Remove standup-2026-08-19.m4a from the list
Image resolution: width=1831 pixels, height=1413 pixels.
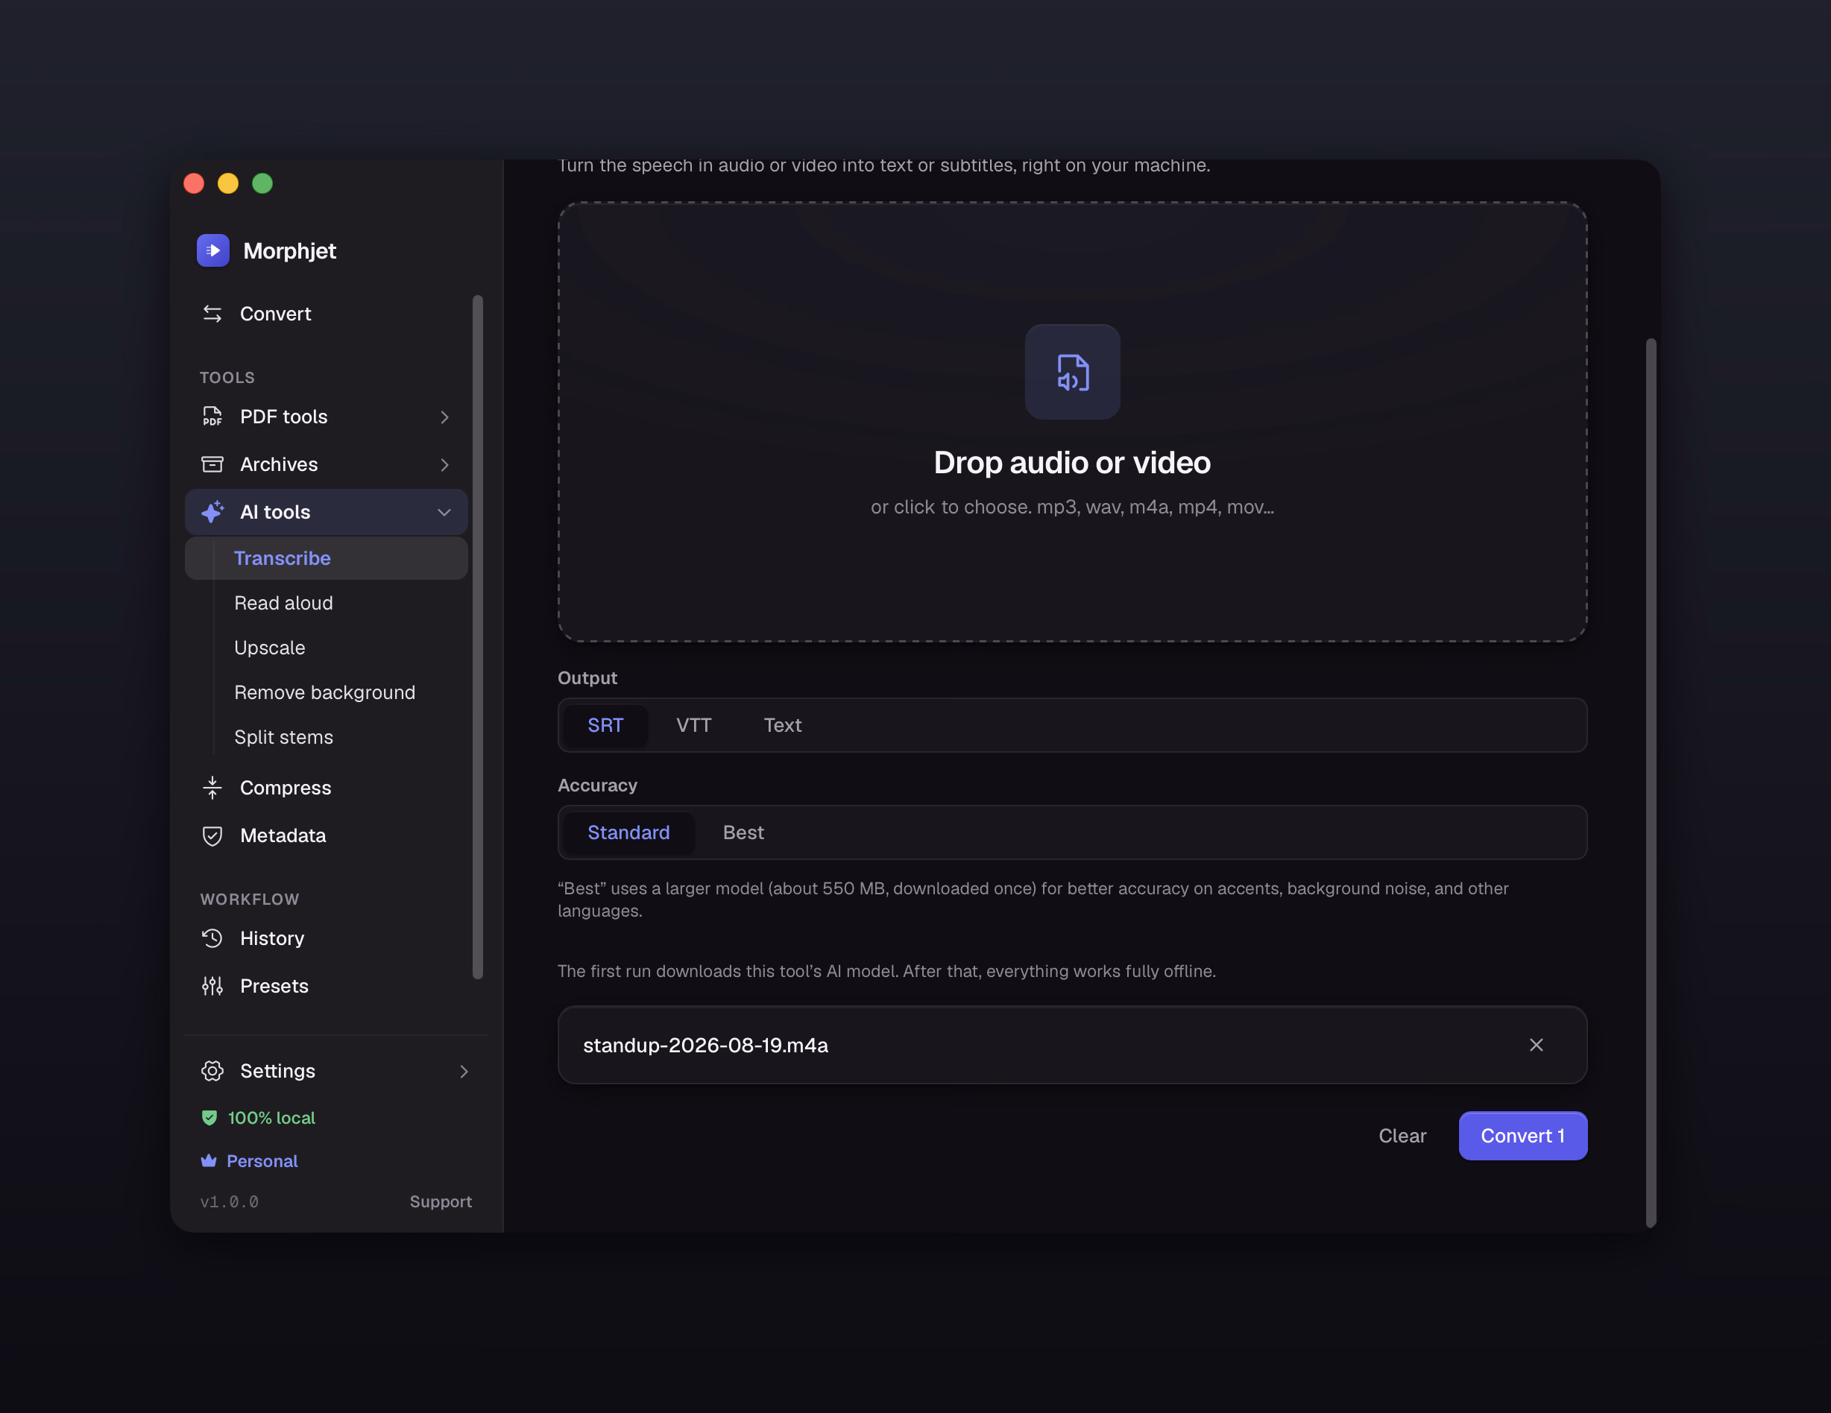tap(1536, 1045)
